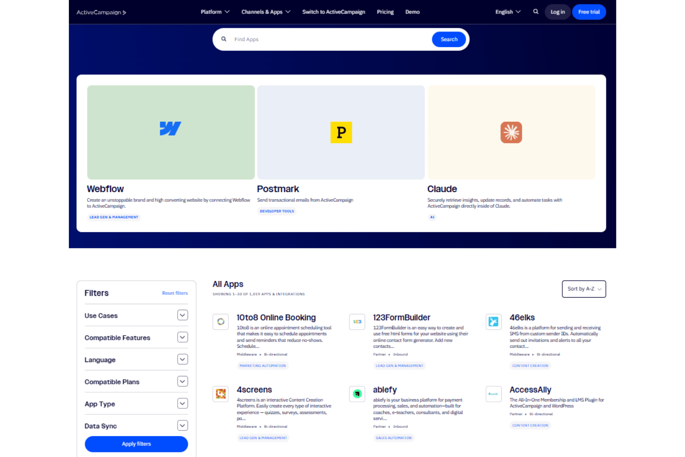Image resolution: width=685 pixels, height=457 pixels.
Task: Start a Free trial
Action: (589, 12)
